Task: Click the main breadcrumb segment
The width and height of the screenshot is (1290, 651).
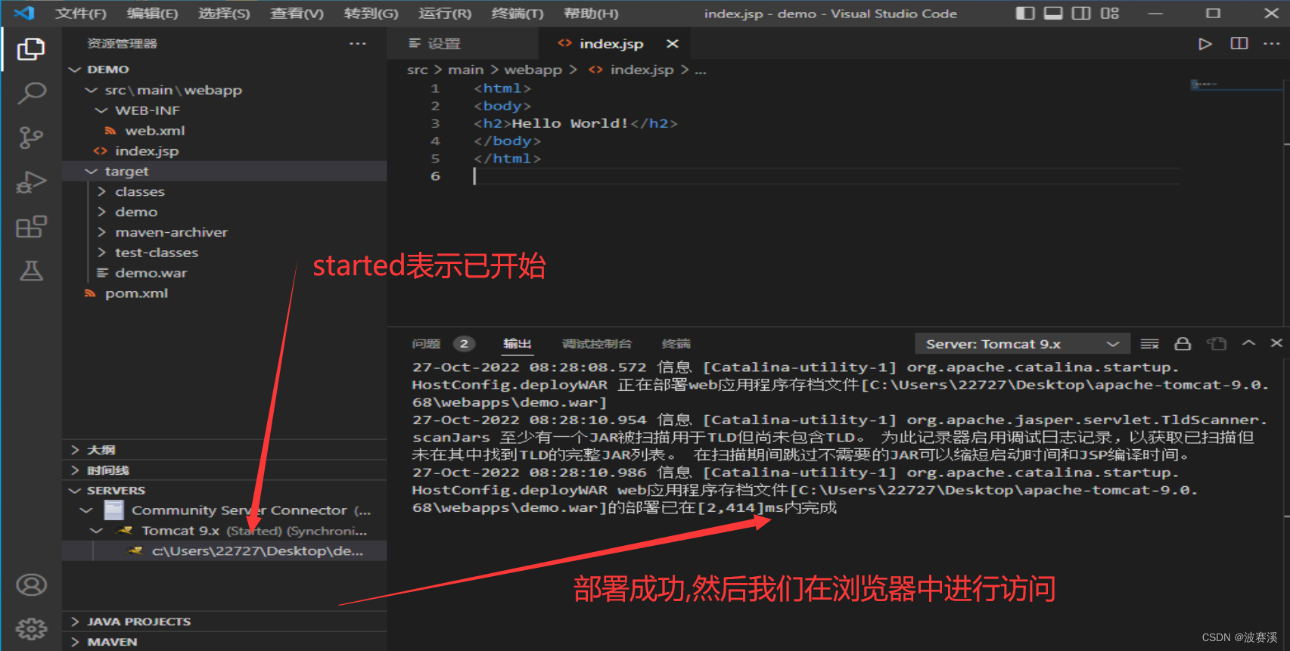Action: [x=465, y=70]
